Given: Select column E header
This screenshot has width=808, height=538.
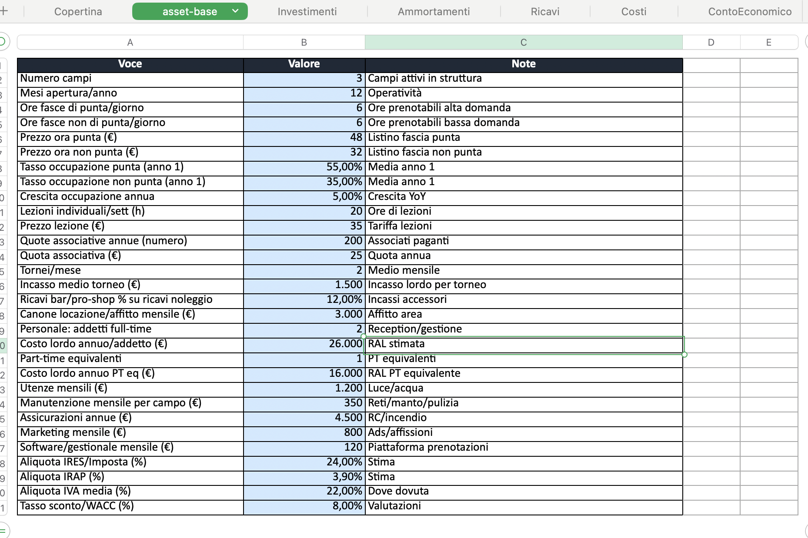Looking at the screenshot, I should click(x=769, y=43).
